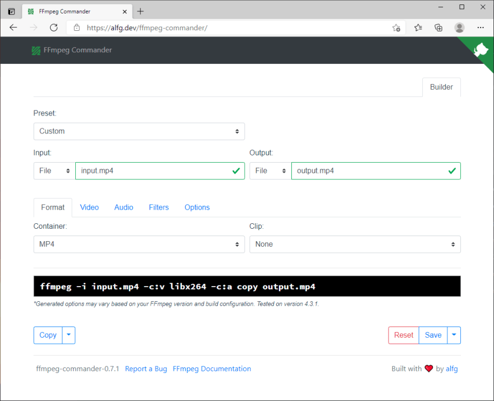The width and height of the screenshot is (494, 401).
Task: Switch to the Filters tab
Action: point(159,208)
